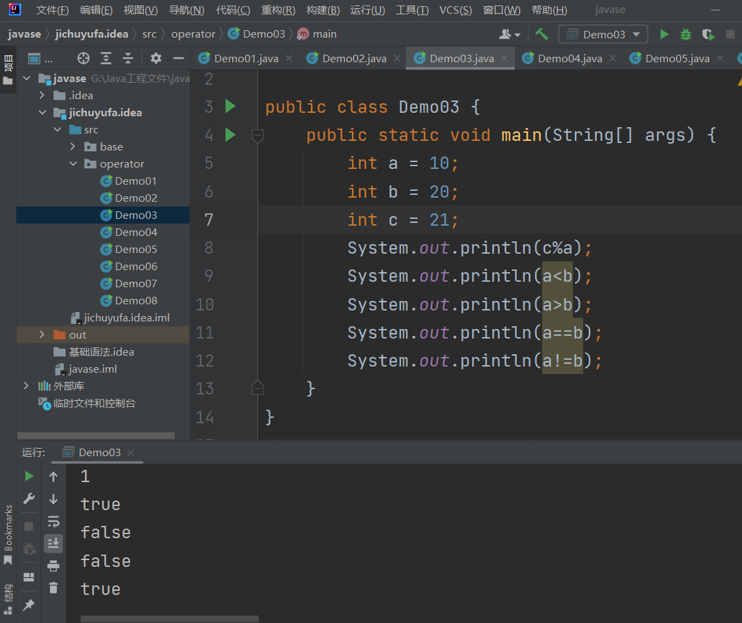The height and width of the screenshot is (623, 742).
Task: Clear console with the trash icon
Action: click(x=53, y=587)
